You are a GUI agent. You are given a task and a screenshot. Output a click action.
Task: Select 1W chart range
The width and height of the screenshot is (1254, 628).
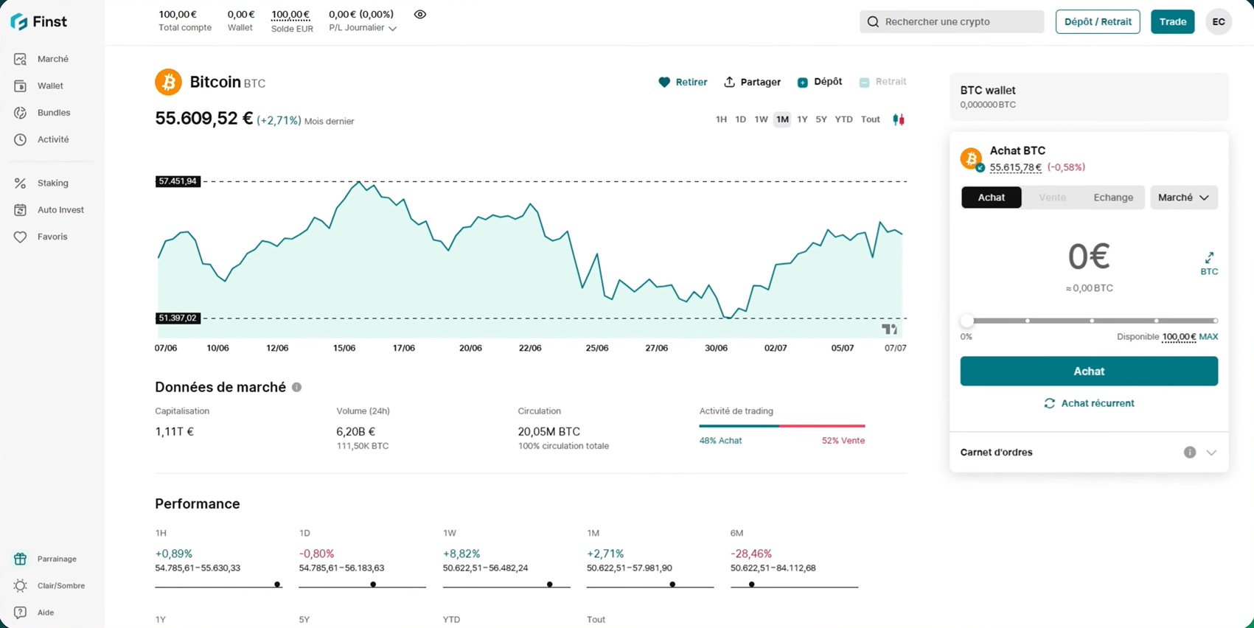point(761,119)
